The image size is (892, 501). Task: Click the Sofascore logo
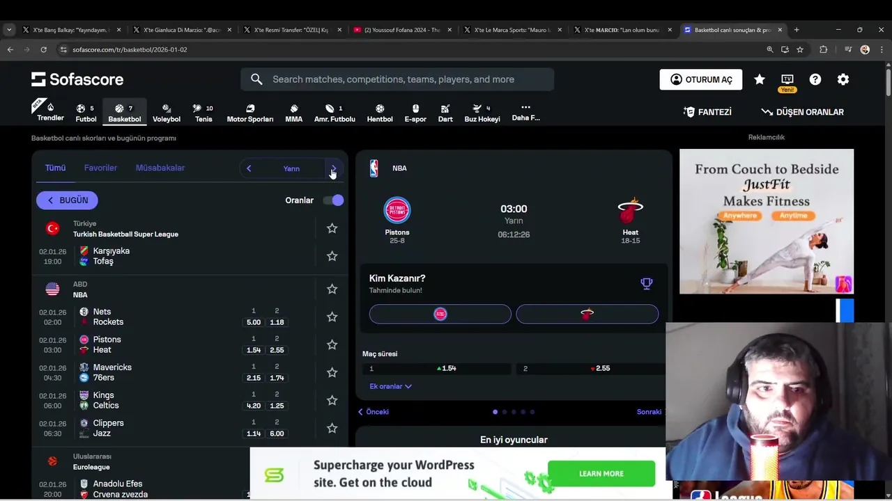coord(77,79)
